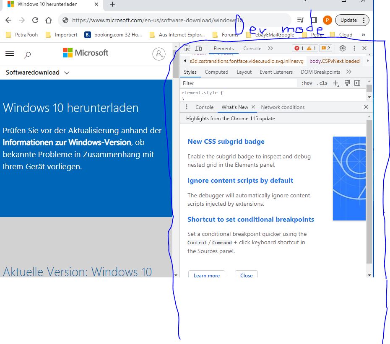
Task: Open New CSS subgrid badge link
Action: click(226, 142)
